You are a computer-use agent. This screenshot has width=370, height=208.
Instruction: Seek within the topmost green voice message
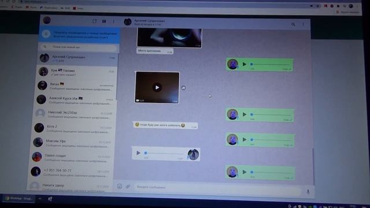[x=271, y=64]
